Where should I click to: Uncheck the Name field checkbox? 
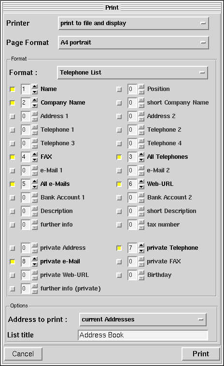13,89
